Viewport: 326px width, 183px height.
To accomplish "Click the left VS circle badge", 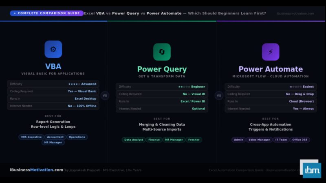I will [x=105, y=96].
